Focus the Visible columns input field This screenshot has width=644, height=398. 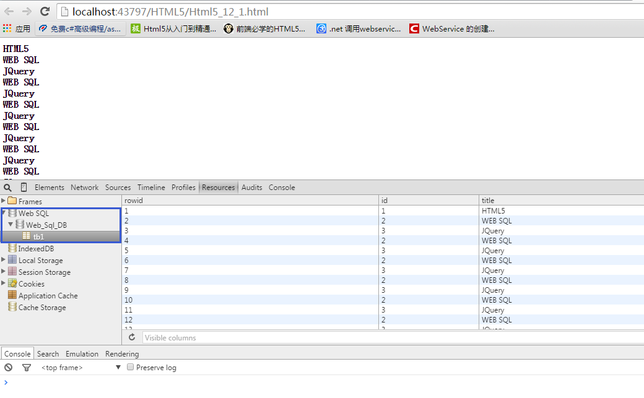coord(393,337)
